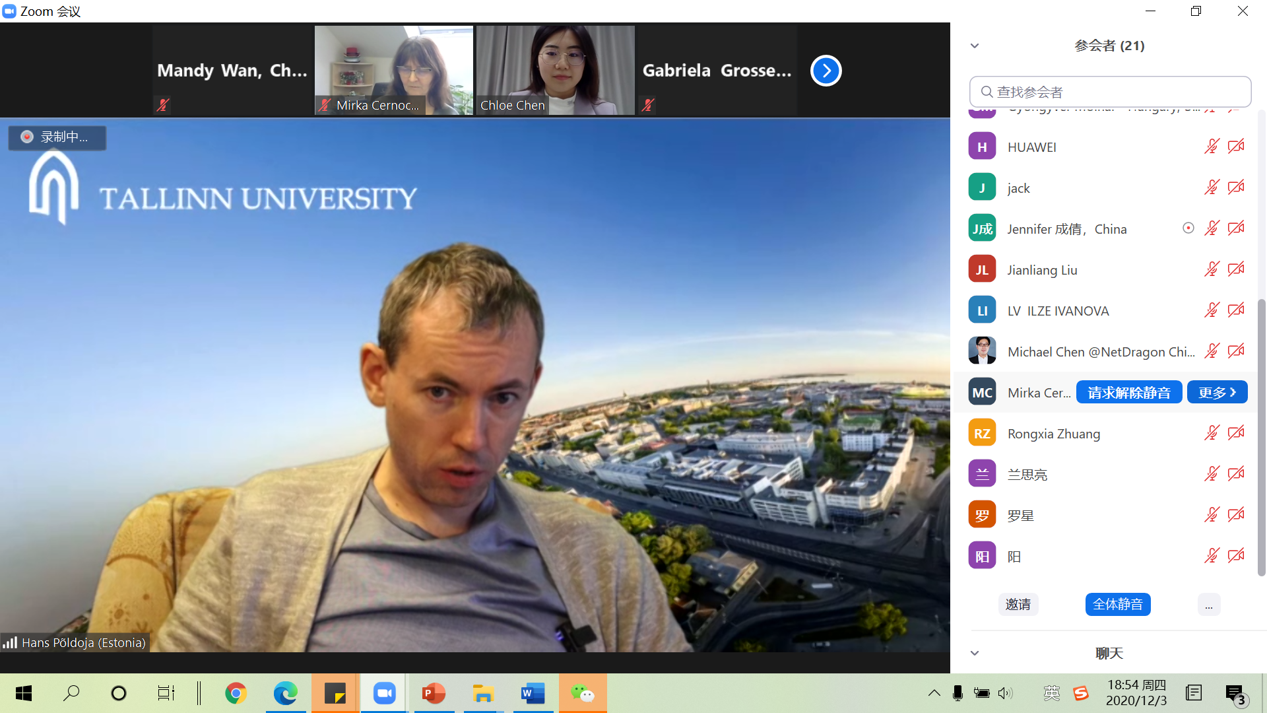The image size is (1267, 713).
Task: Click Jennifer's recording status icon
Action: point(1188,228)
